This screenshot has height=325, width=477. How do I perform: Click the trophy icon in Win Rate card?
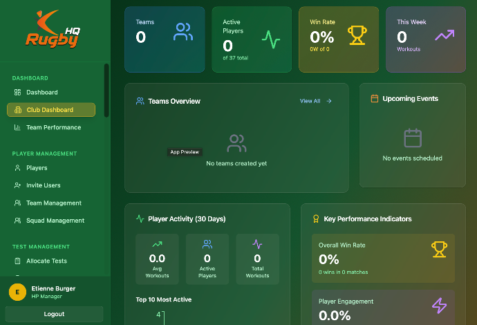point(357,35)
